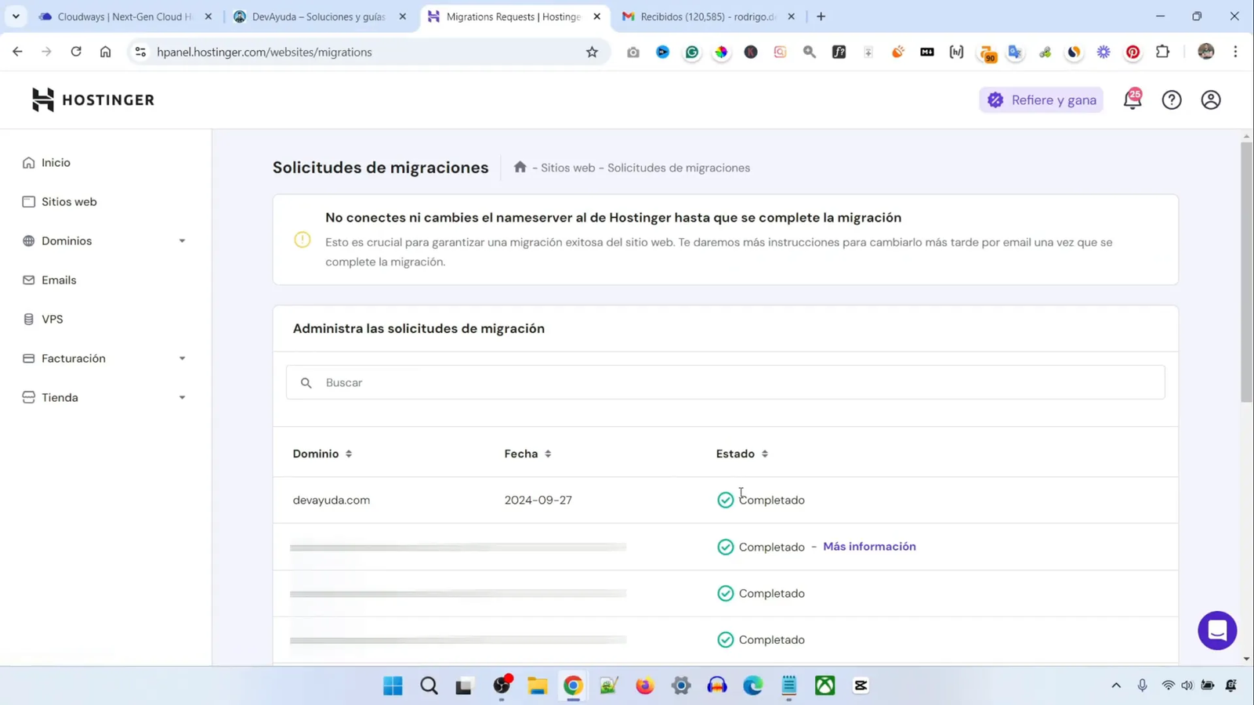Toggle sorting on the Fecha column
The image size is (1254, 705).
(x=548, y=454)
